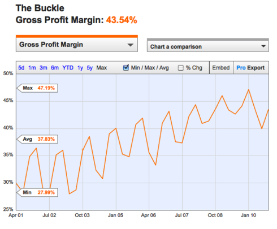Select the Max time range

102,68
